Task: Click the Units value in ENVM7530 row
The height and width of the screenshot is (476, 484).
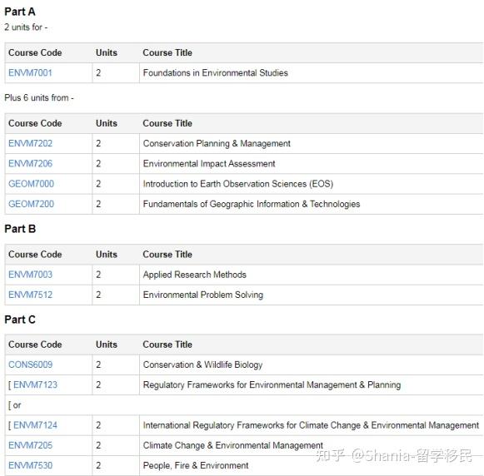Action: pyautogui.click(x=98, y=465)
